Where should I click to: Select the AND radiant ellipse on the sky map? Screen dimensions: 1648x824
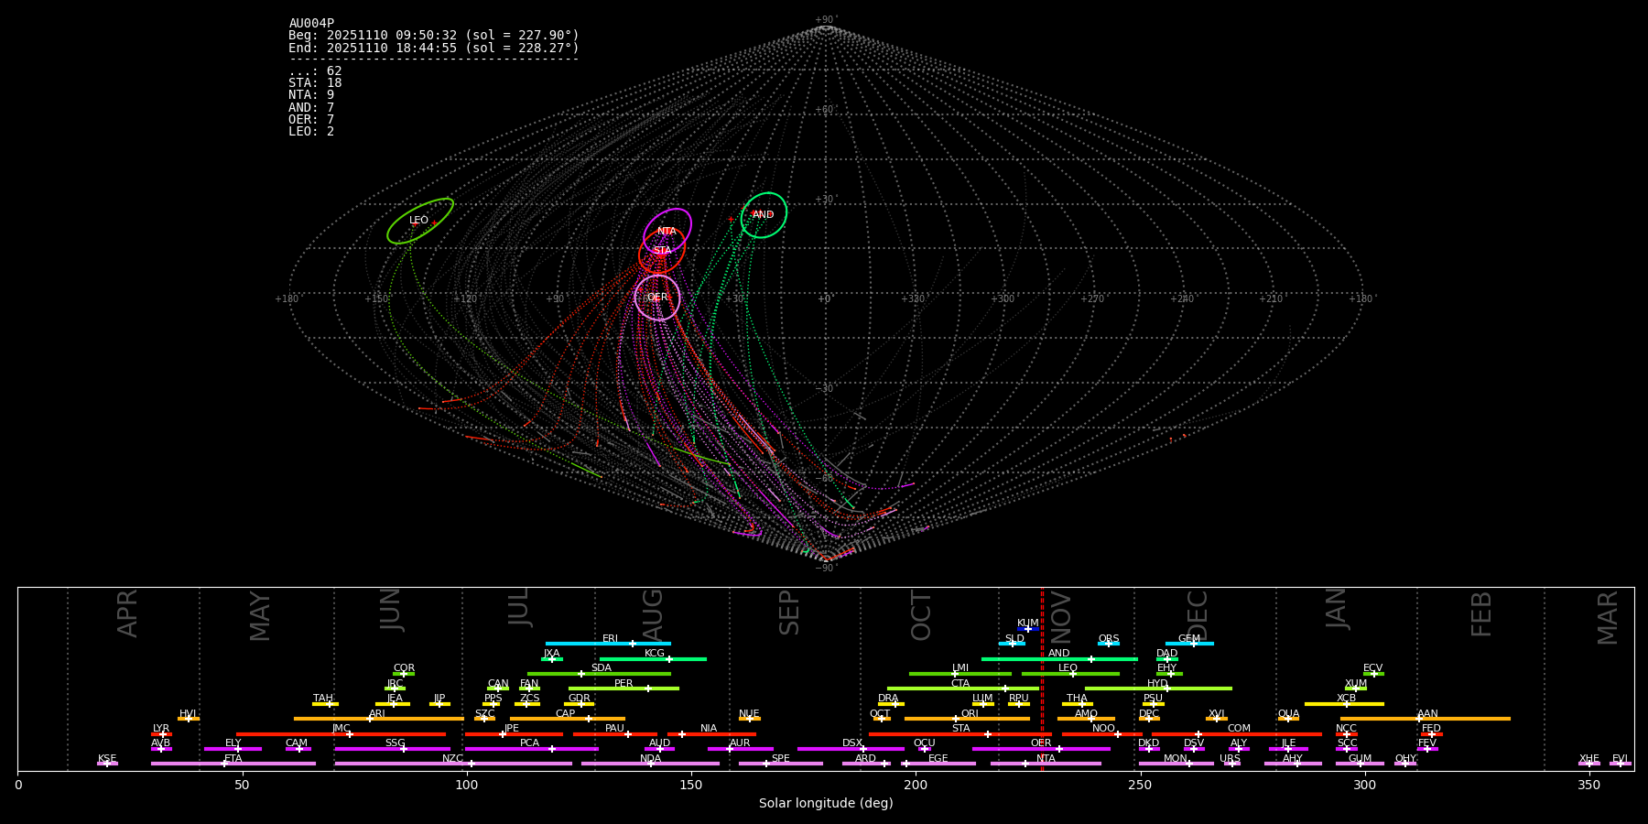764,215
